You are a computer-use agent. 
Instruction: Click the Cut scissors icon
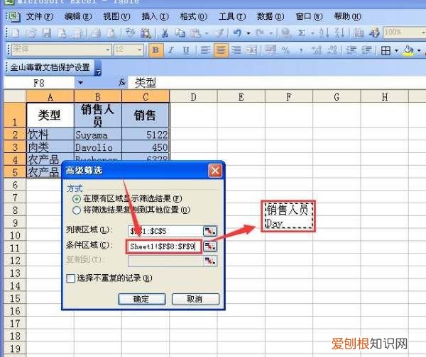click(x=165, y=33)
